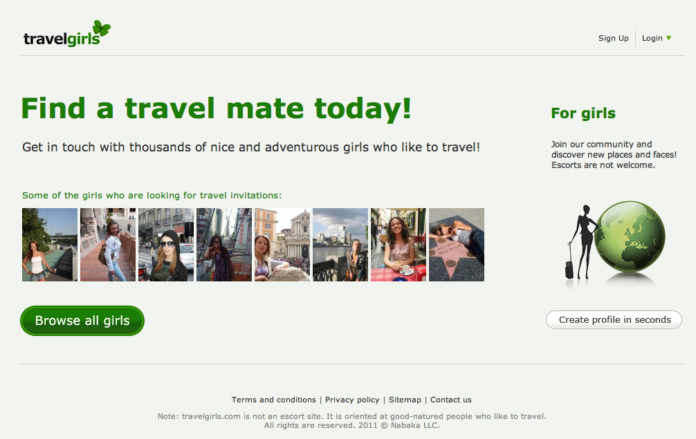The width and height of the screenshot is (696, 439).
Task: Select the photo with city skyline and river
Action: [x=340, y=245]
